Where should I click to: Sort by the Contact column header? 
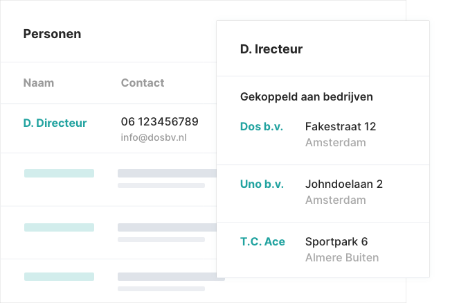(x=143, y=83)
